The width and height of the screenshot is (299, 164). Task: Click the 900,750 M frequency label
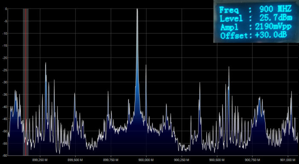tap(252, 160)
